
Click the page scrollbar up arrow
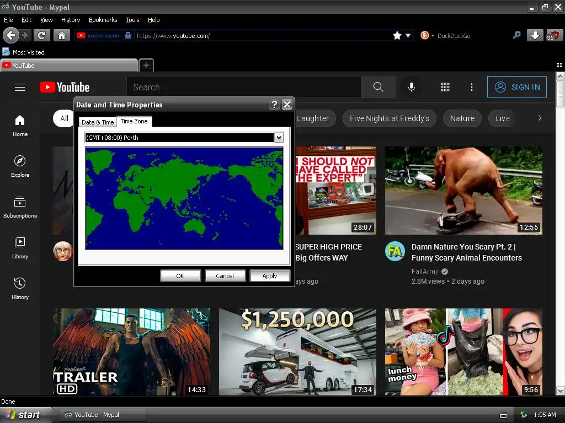[561, 76]
